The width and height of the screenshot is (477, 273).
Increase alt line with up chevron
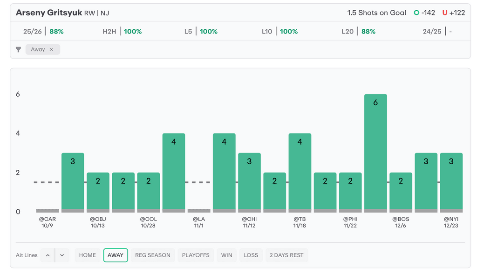48,255
